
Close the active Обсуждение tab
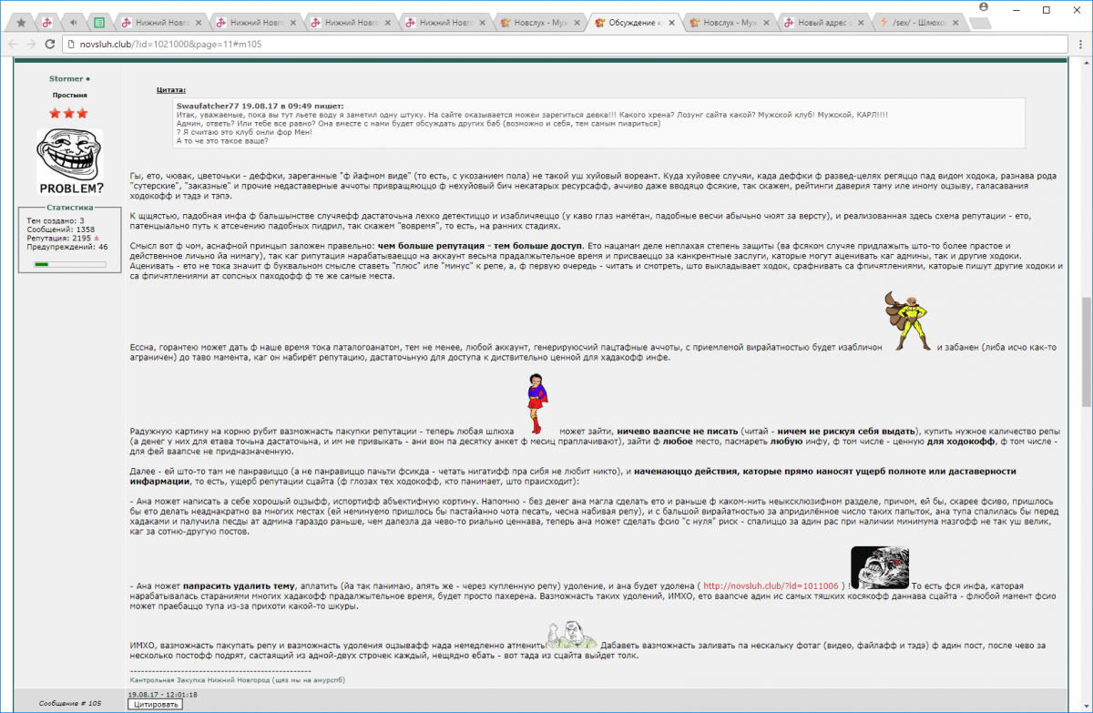tap(671, 23)
